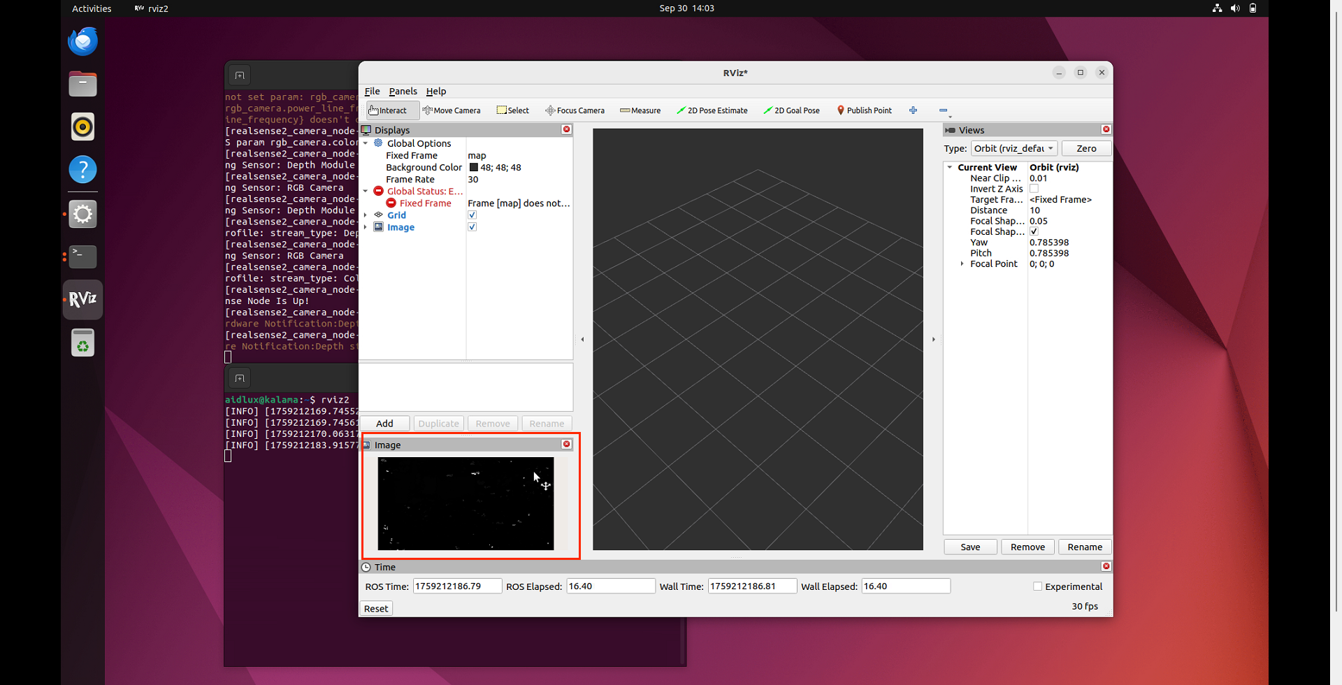The height and width of the screenshot is (685, 1342).
Task: Click the blue plus add-tool icon
Action: (913, 110)
